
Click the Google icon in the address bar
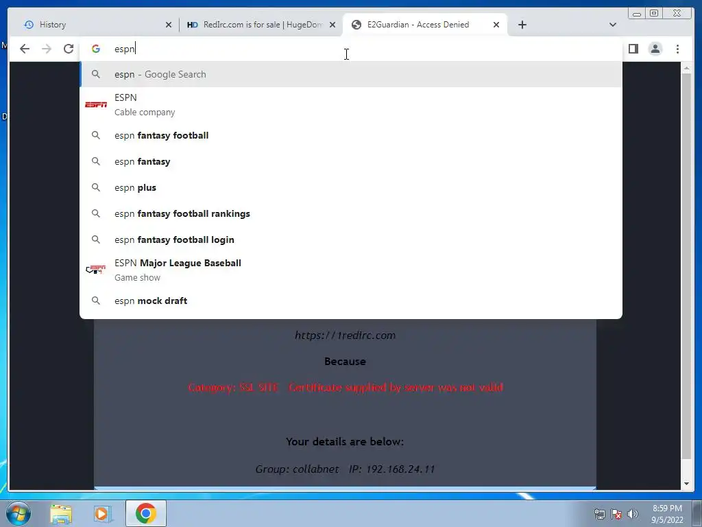click(x=96, y=49)
